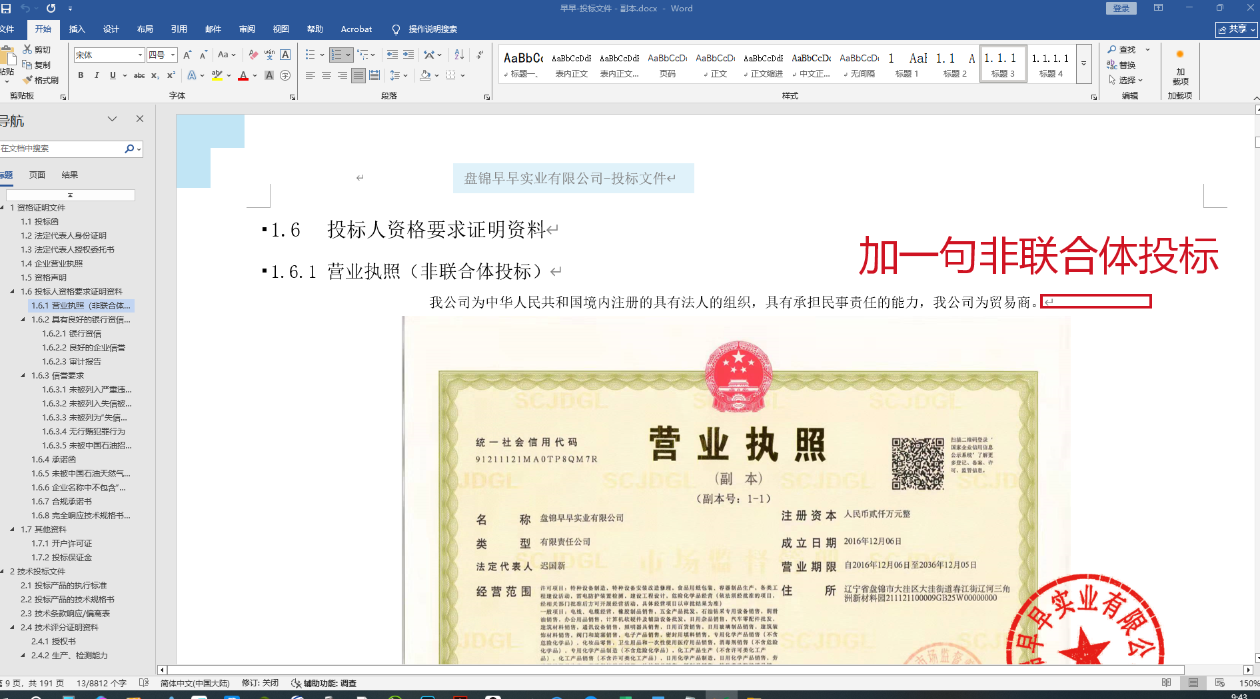Apply the red font color button
Screen dimensions: 1260x699
[243, 75]
